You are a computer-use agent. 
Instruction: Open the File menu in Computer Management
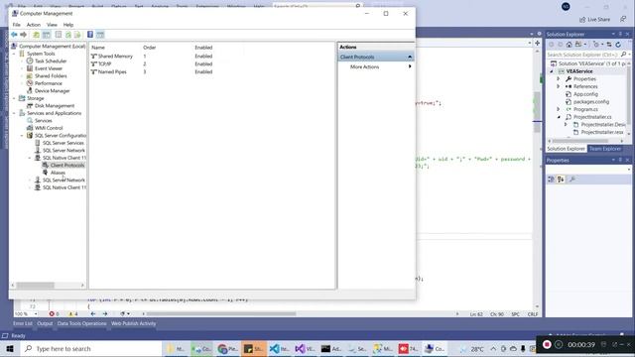pos(16,25)
